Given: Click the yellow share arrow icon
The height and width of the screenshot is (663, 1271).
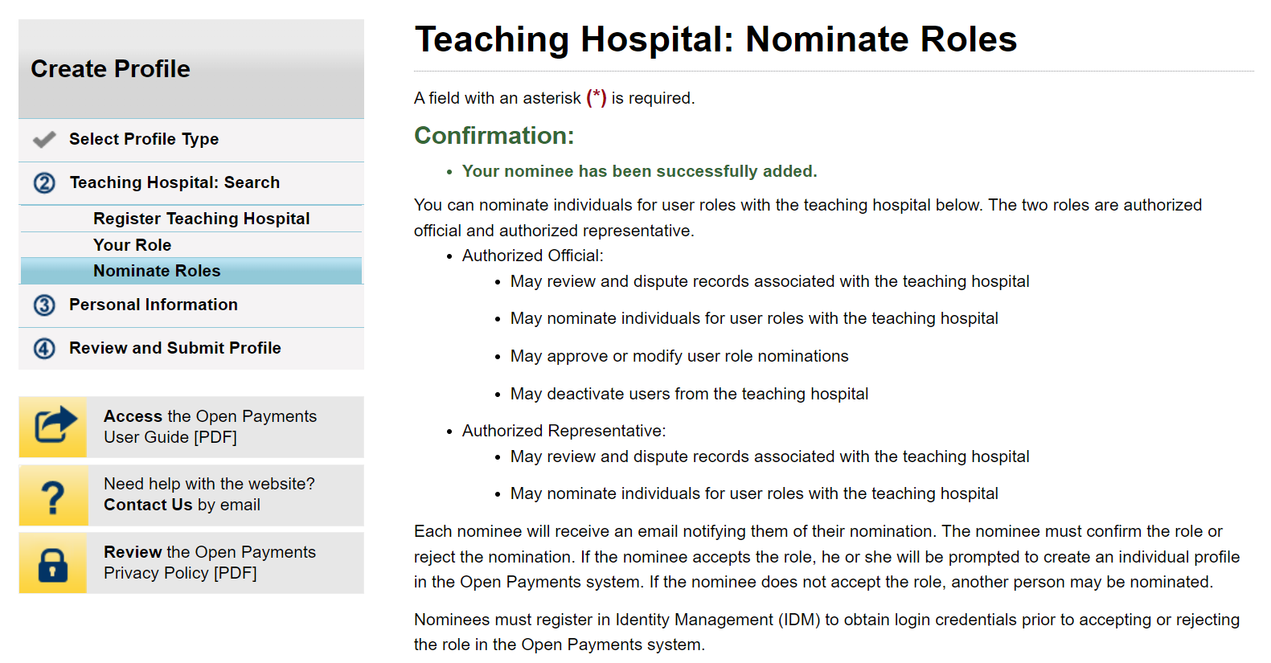Looking at the screenshot, I should pyautogui.click(x=53, y=427).
